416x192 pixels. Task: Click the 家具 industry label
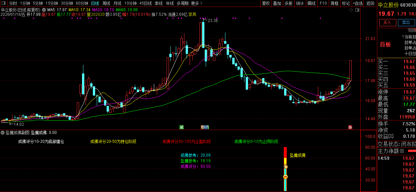click(x=192, y=14)
